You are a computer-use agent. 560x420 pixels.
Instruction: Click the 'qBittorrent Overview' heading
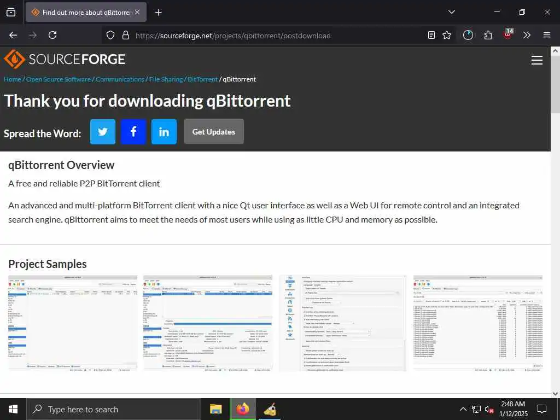pyautogui.click(x=61, y=165)
